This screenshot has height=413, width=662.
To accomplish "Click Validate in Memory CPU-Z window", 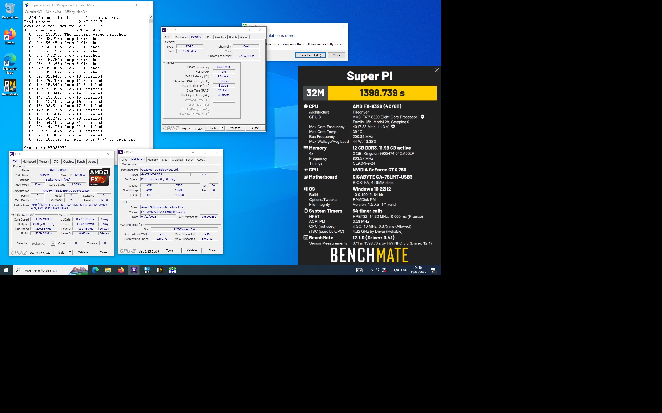I will (235, 128).
